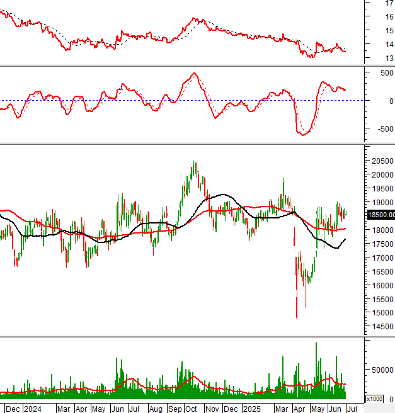
Task: Pick the 14500 price axis label
Action: (x=382, y=327)
